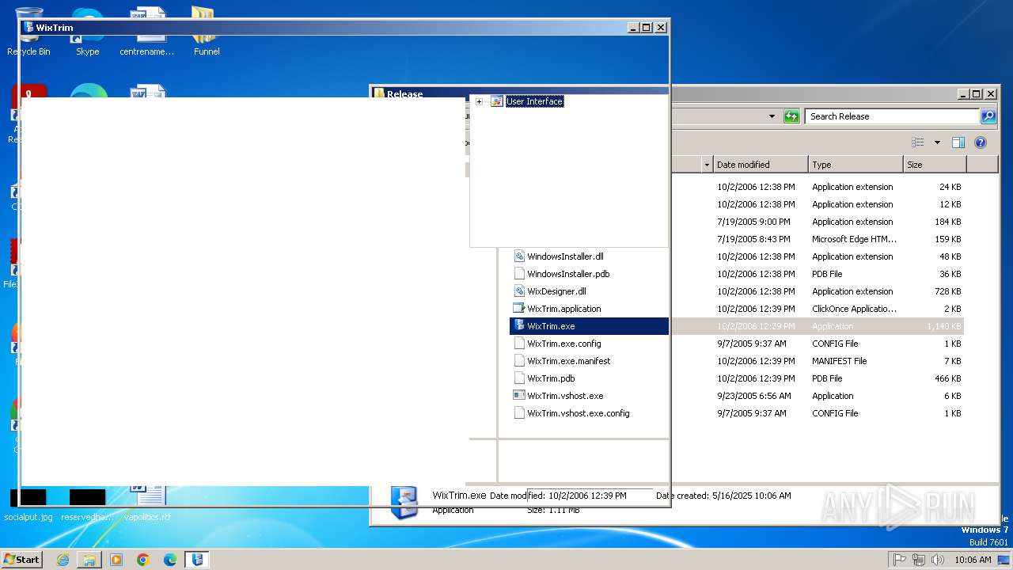The width and height of the screenshot is (1013, 570).
Task: Click the Microsoft Edge HTM... type cell
Action: (x=855, y=239)
